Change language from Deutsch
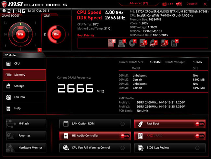Viewport: 211px width, 159px height. click(x=192, y=4)
